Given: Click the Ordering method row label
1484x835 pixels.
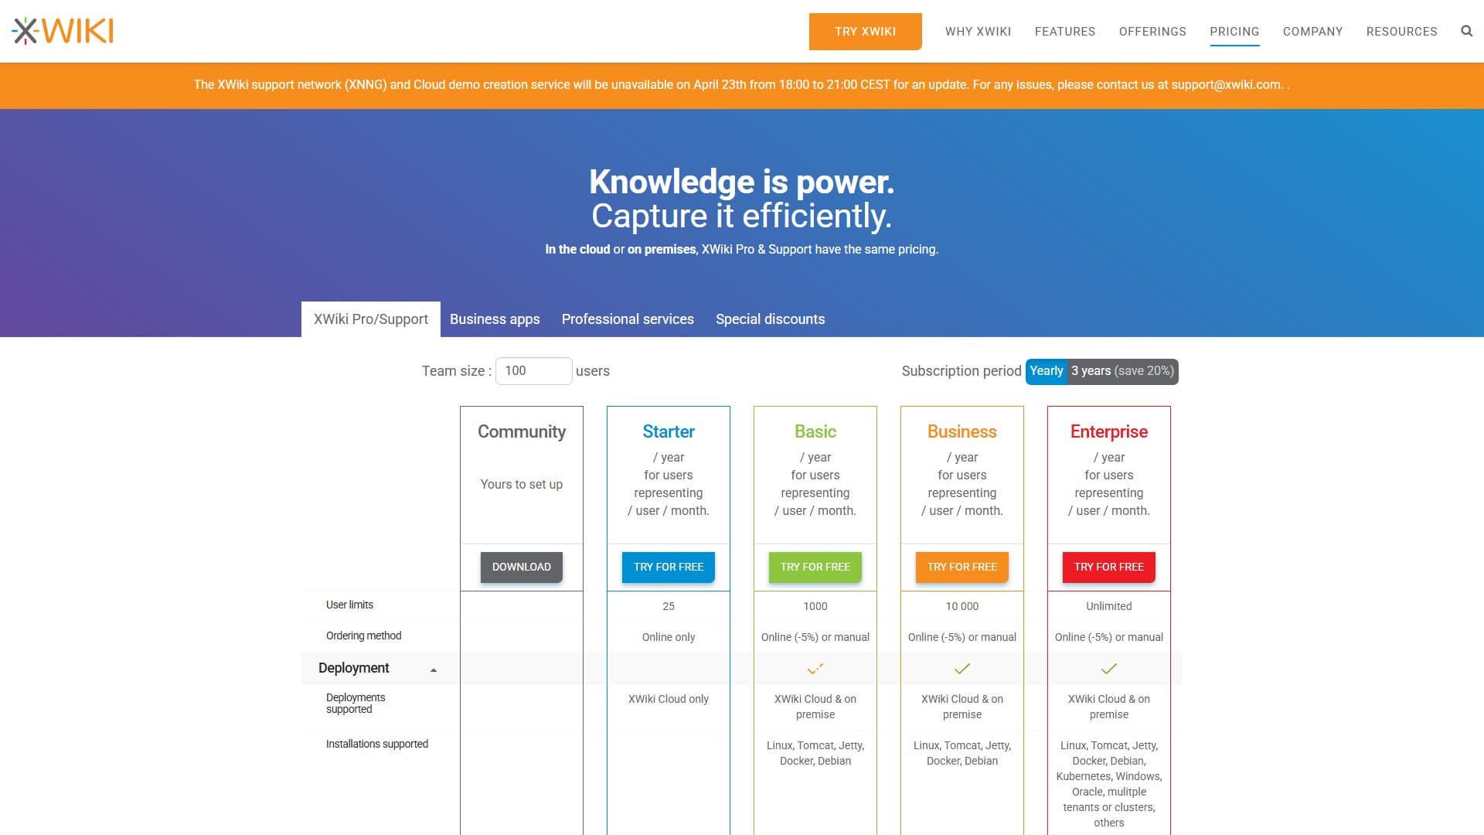Looking at the screenshot, I should (363, 636).
